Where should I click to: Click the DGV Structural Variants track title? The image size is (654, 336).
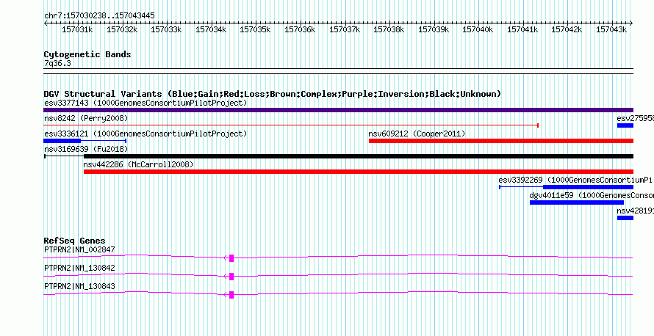273,94
